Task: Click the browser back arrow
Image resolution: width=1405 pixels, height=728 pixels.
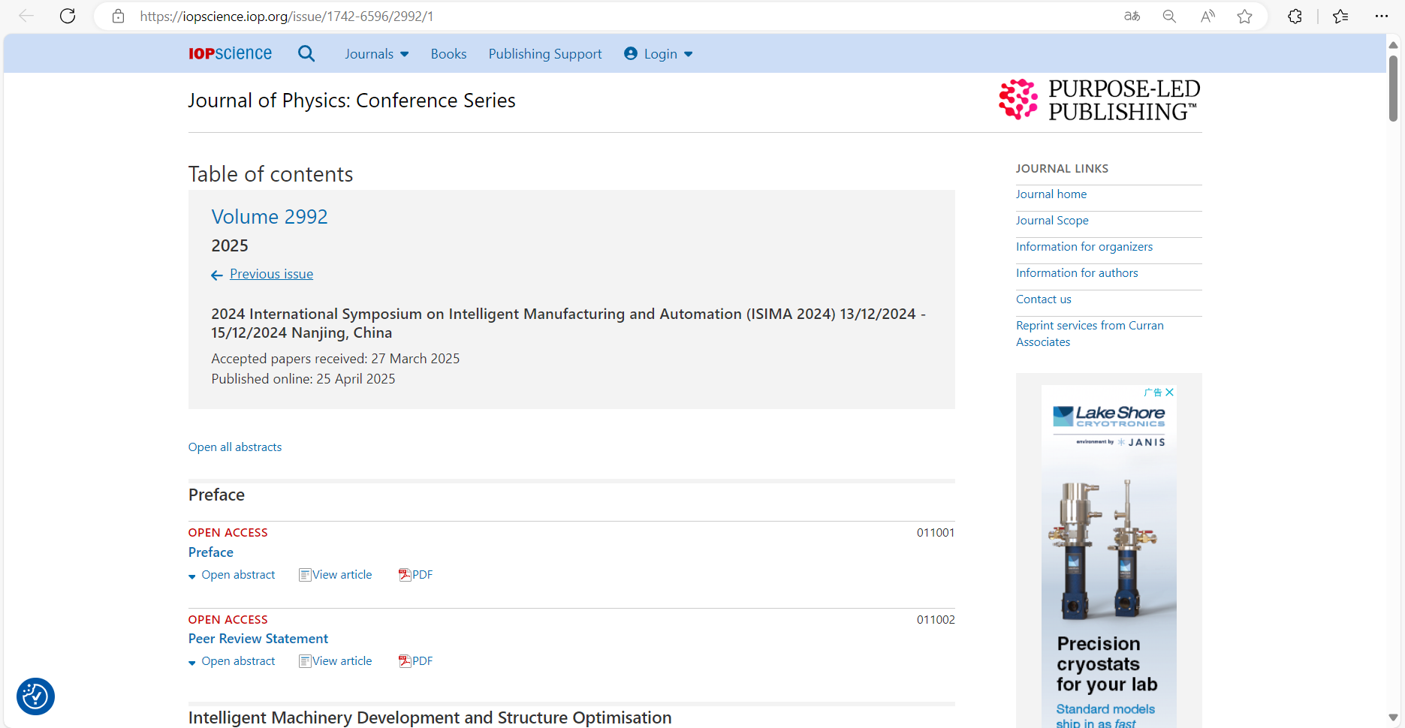Action: tap(26, 16)
